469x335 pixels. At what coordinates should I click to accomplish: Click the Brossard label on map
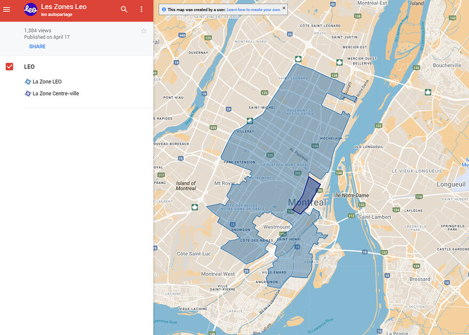pyautogui.click(x=419, y=279)
